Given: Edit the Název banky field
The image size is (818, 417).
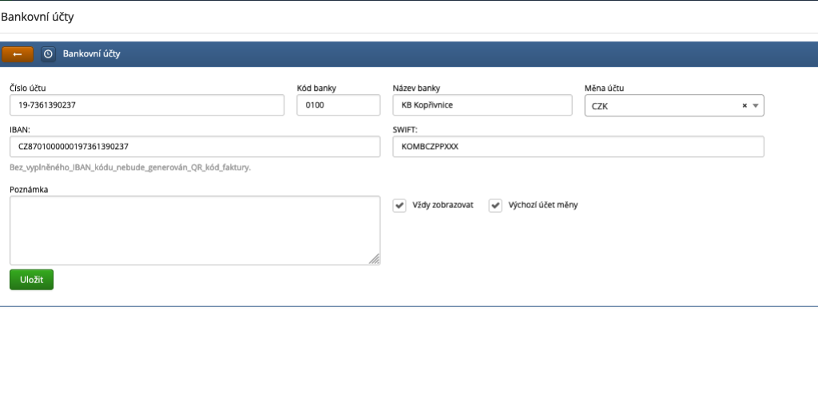Looking at the screenshot, I should 482,105.
